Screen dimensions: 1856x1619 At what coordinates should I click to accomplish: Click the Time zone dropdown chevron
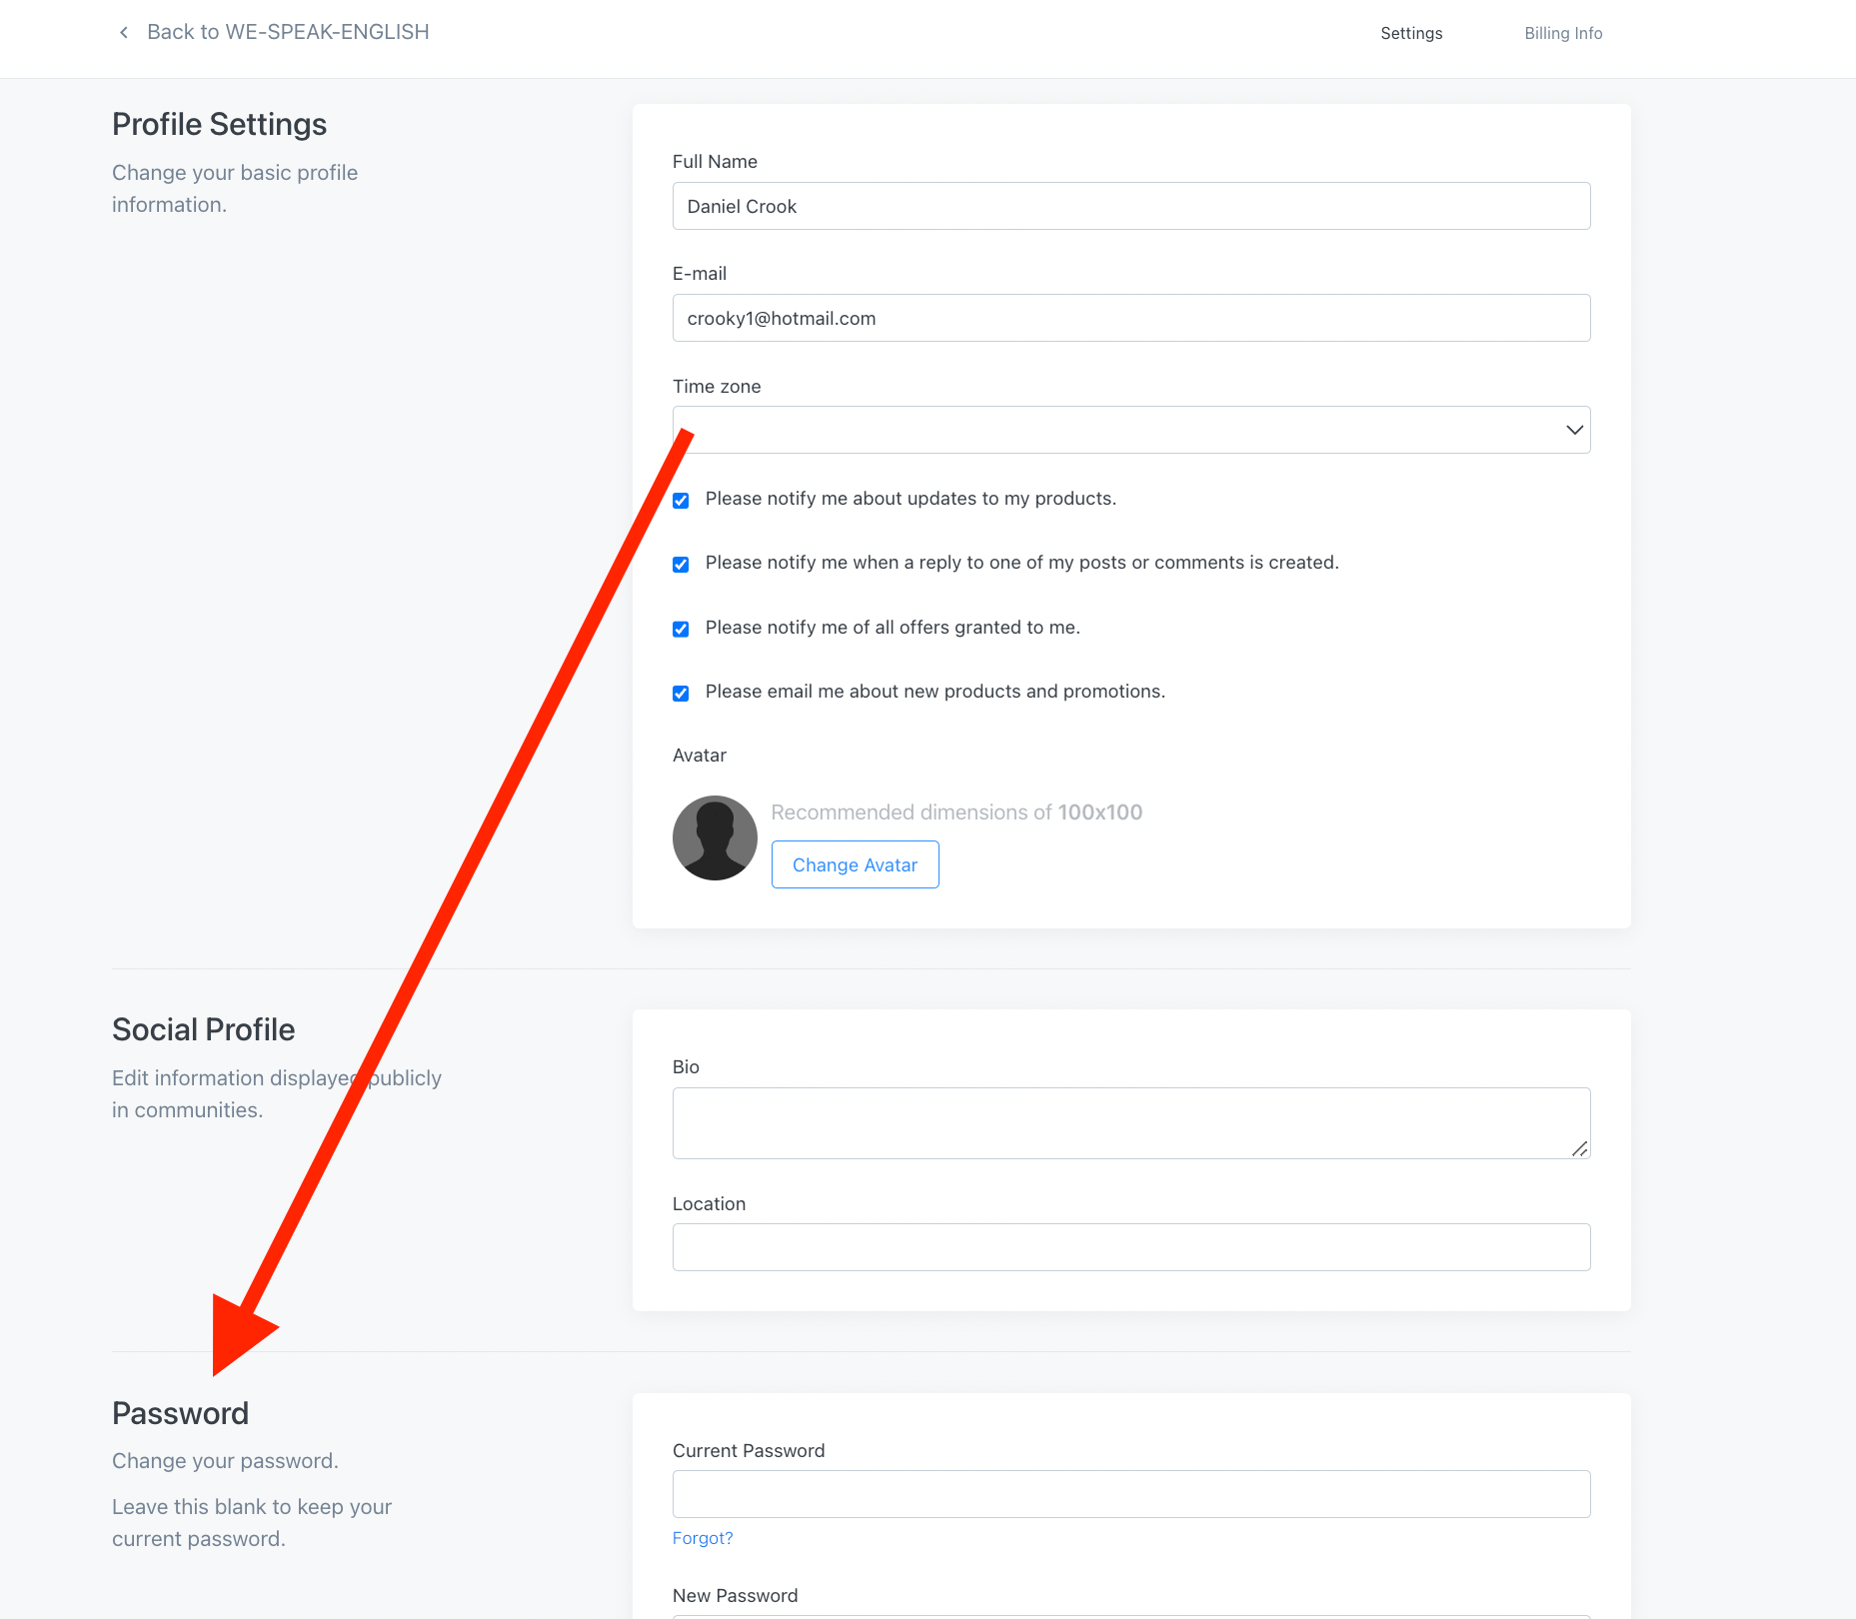[x=1574, y=430]
